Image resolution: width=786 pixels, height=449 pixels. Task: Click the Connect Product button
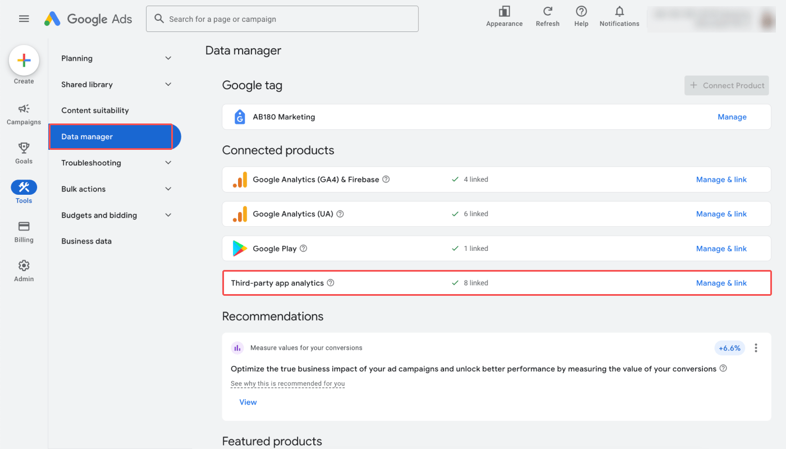726,85
